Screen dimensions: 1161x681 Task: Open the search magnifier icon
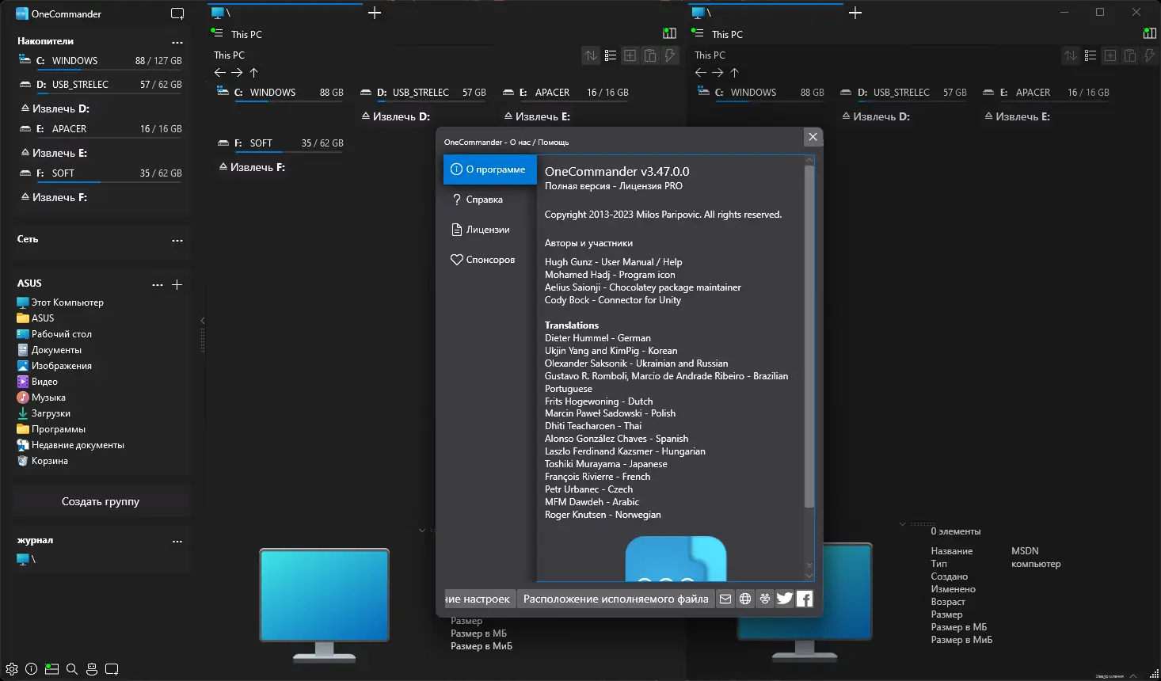click(71, 668)
